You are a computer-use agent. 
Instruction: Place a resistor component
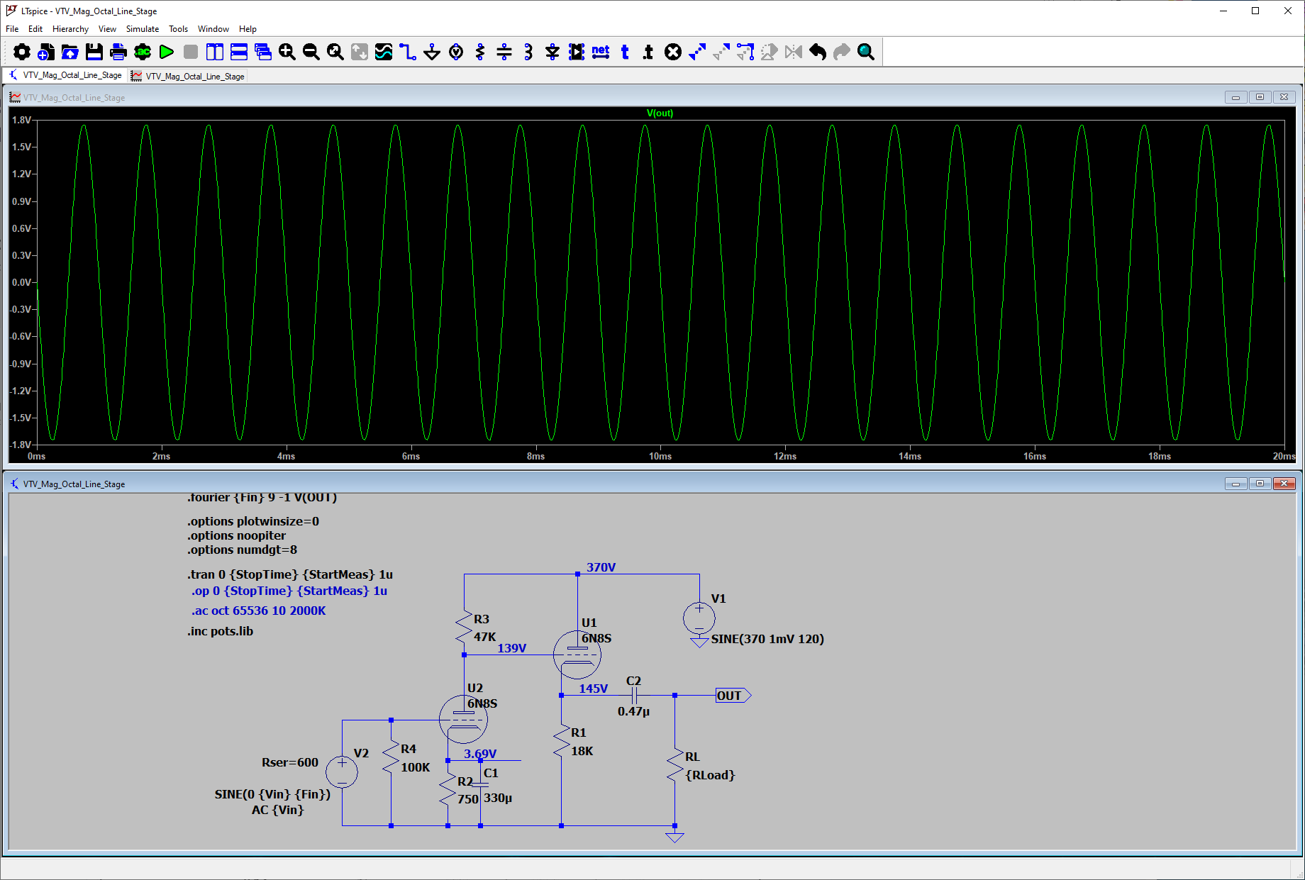tap(480, 52)
